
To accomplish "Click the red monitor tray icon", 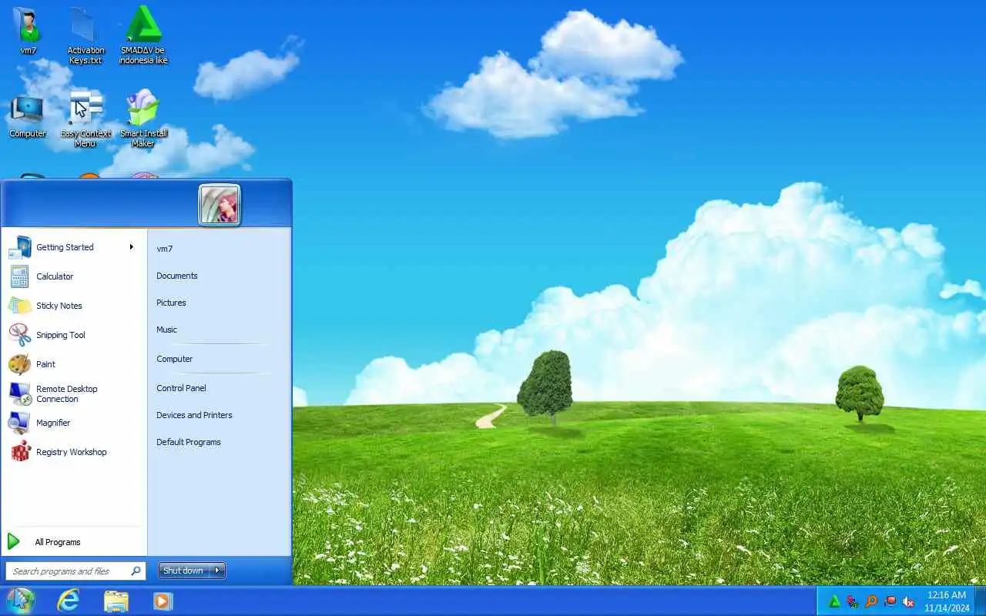I will pos(890,601).
